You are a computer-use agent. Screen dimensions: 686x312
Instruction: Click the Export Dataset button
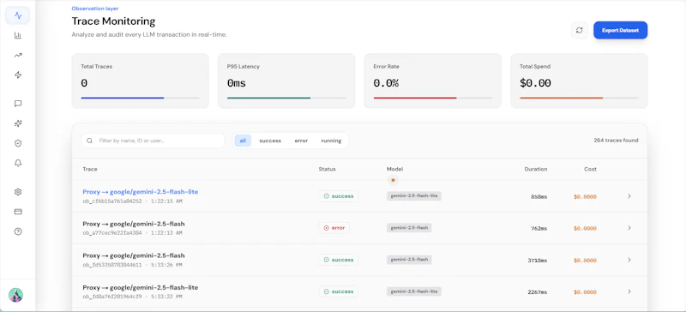tap(620, 30)
